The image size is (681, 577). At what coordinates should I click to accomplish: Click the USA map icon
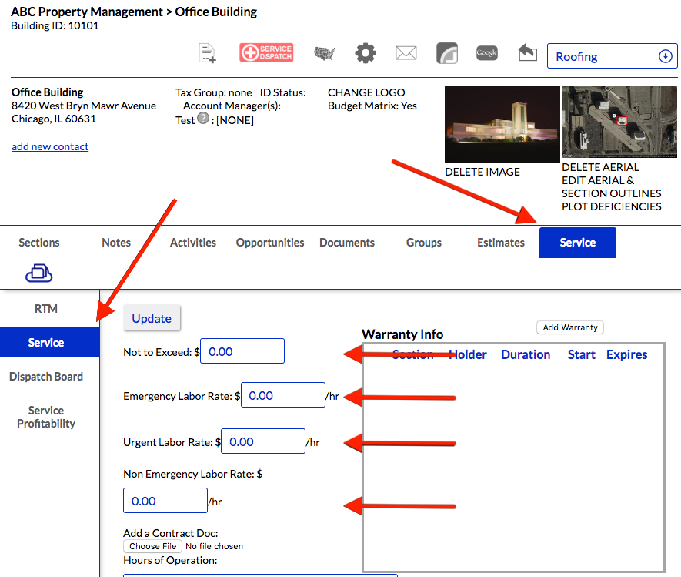click(325, 53)
